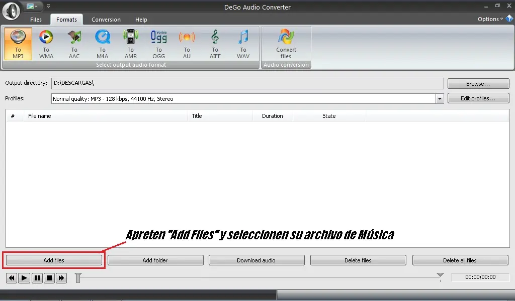Choose the To AMR format icon

[131, 44]
